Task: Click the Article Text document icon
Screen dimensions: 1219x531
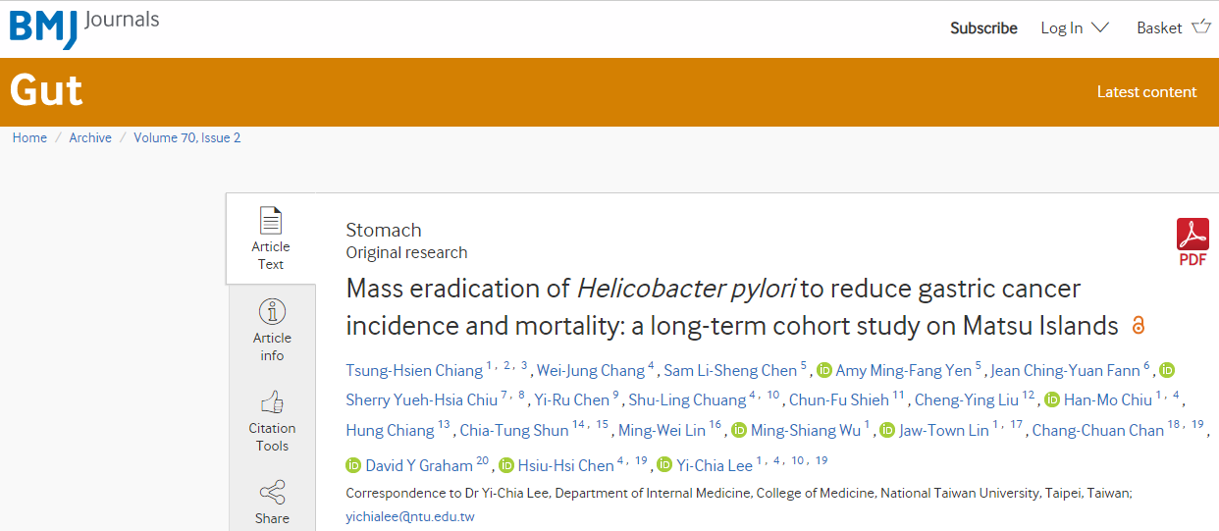Action: tap(271, 220)
